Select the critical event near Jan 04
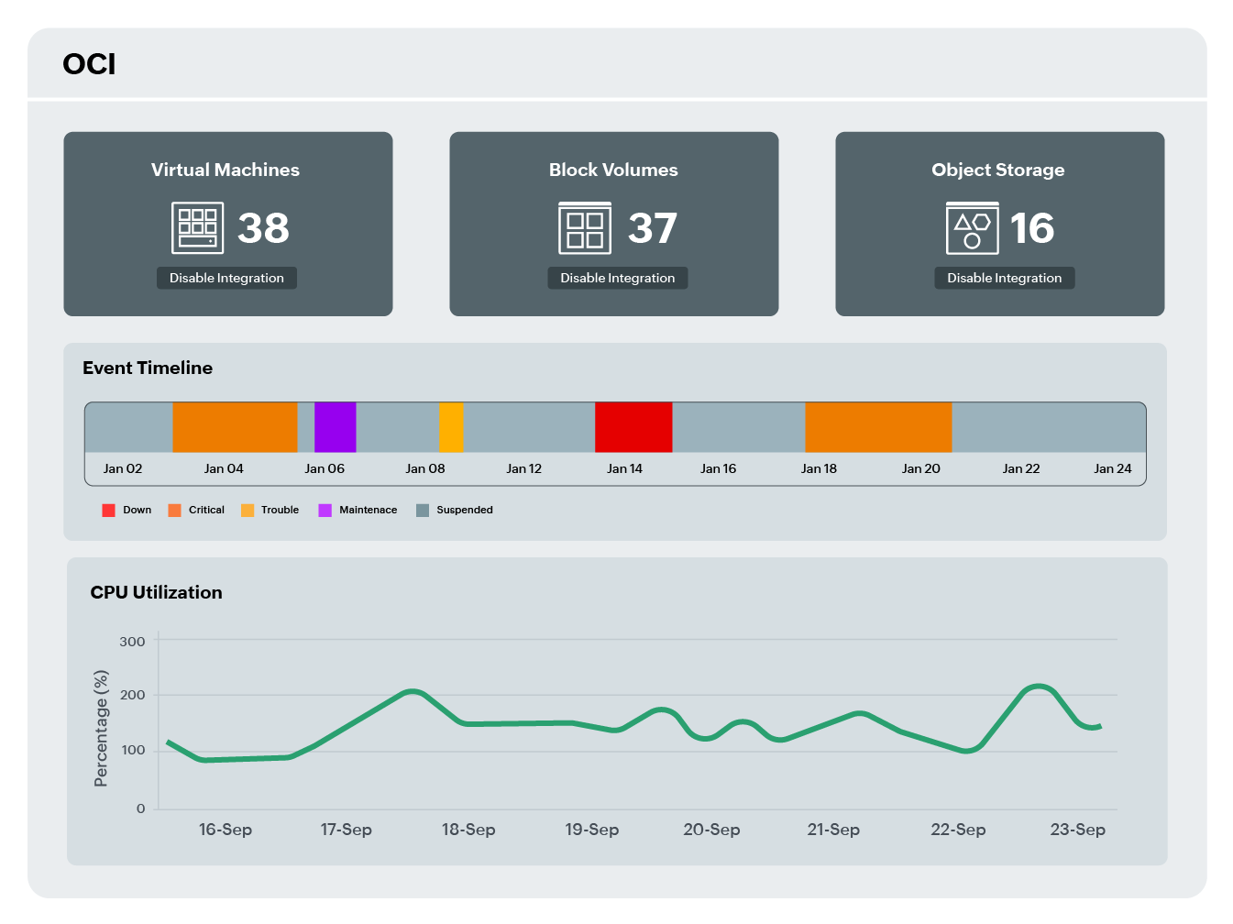Viewport: 1233px width, 924px height. tap(236, 427)
